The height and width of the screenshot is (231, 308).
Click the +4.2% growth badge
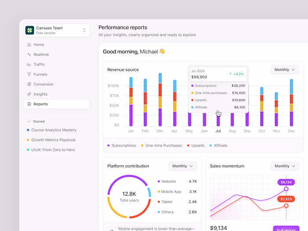pos(237,74)
